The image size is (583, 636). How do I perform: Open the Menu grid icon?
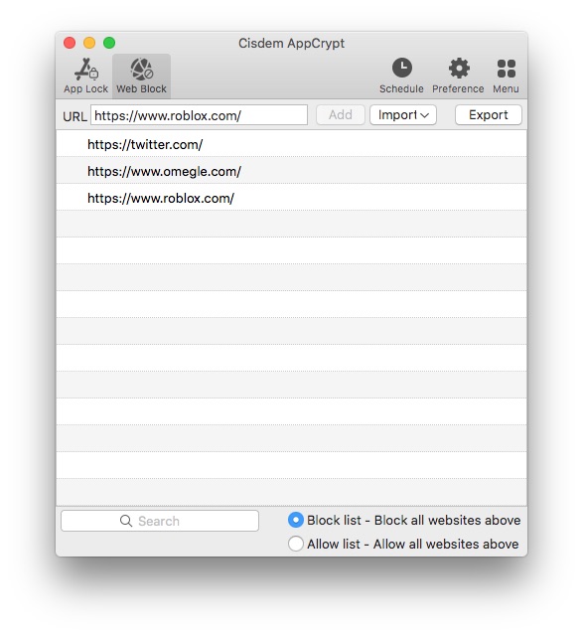coord(506,69)
